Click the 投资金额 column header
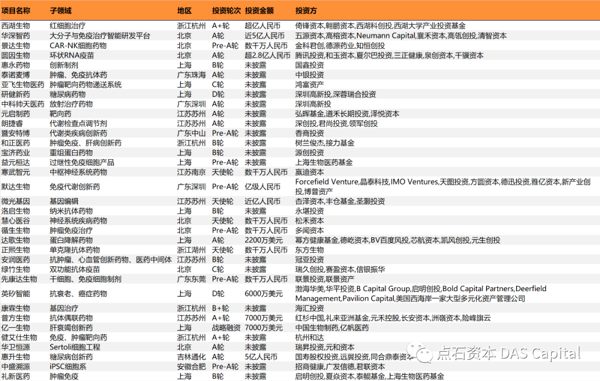Viewport: 600px width, 381px height. pyautogui.click(x=259, y=11)
